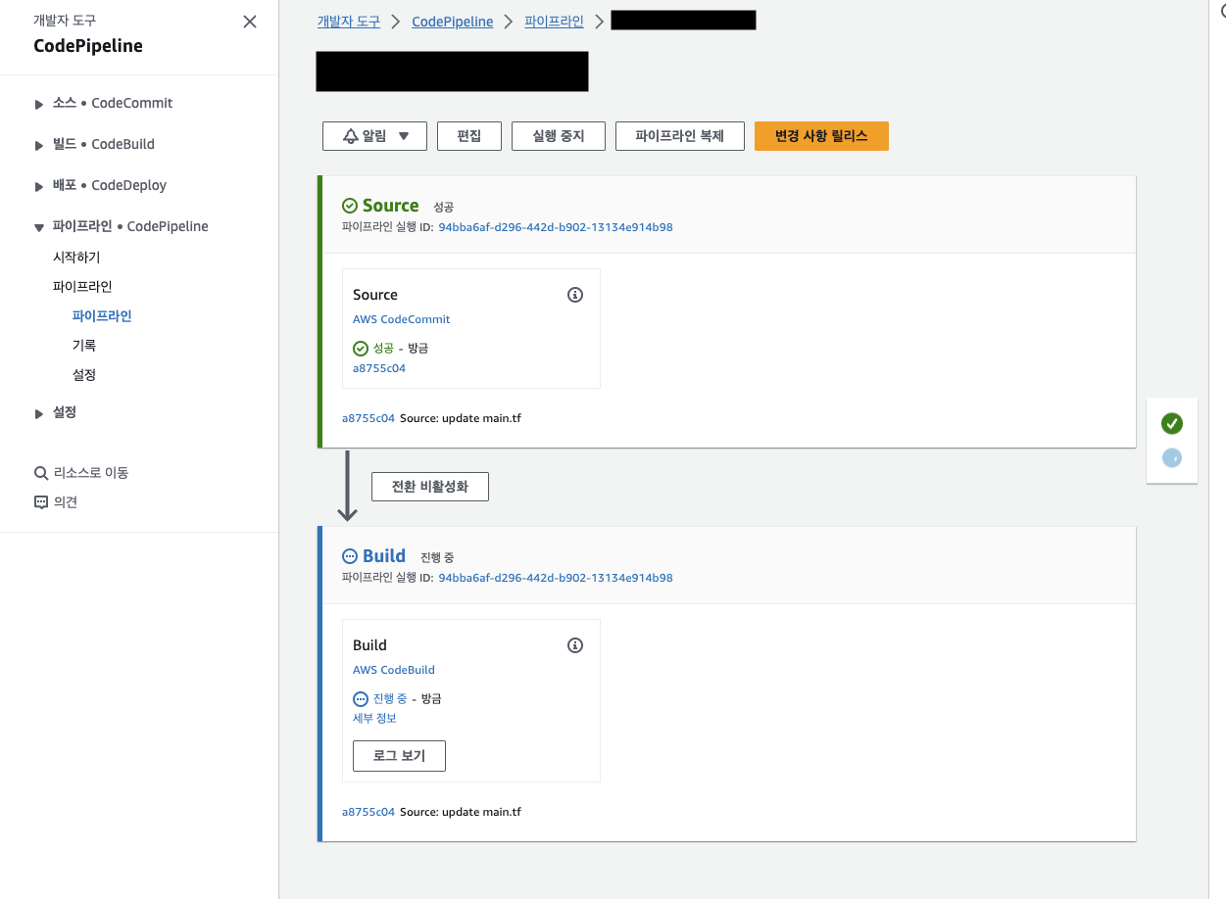Open commit a8755c04 link at Build stage bottom

(368, 812)
